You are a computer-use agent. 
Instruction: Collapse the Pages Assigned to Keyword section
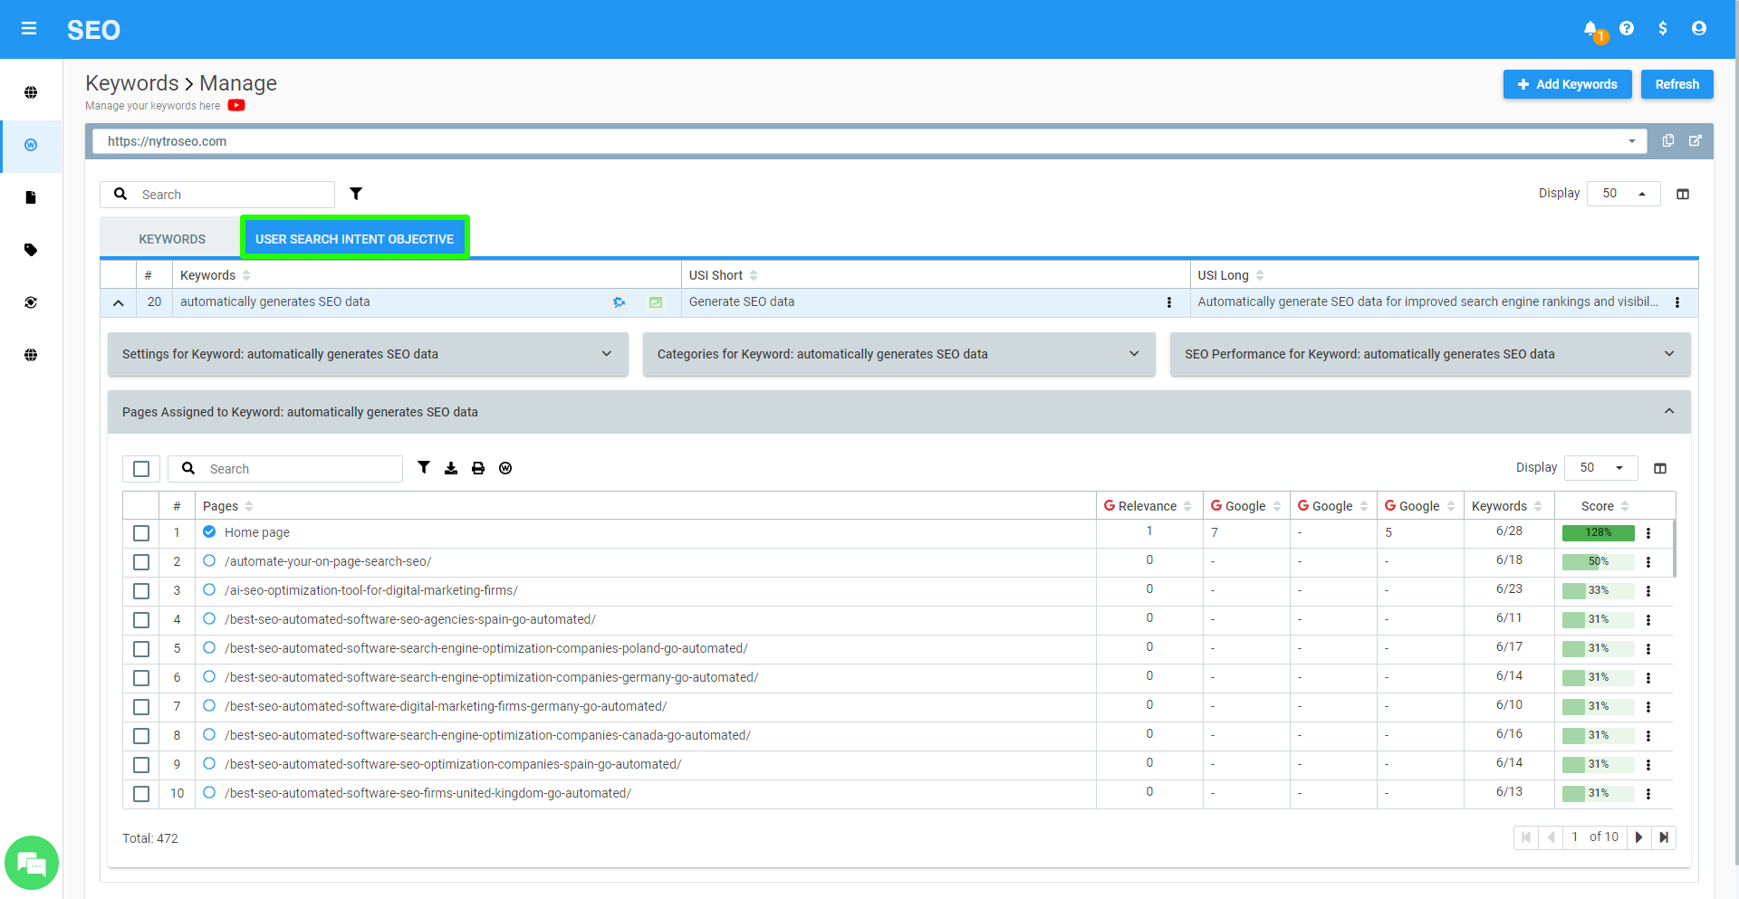(1669, 411)
